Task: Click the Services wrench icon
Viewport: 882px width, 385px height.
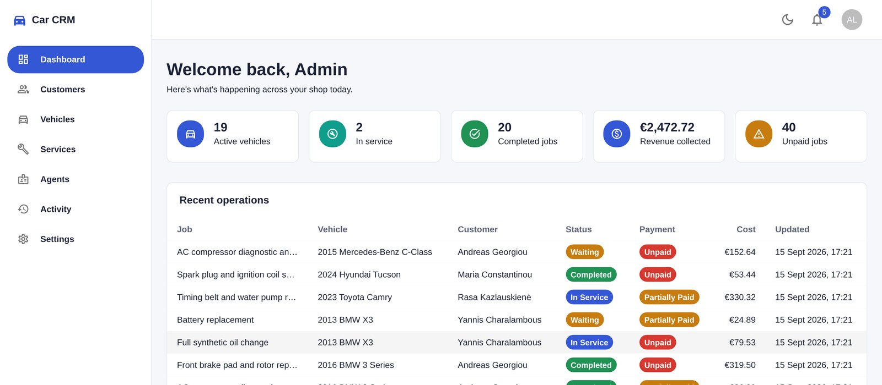Action: coord(23,149)
